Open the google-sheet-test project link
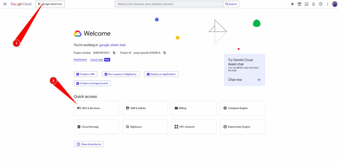 tap(112, 45)
